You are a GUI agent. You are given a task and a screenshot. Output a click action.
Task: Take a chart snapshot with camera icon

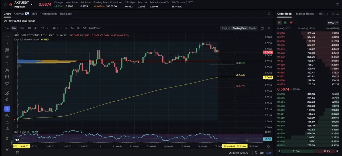tap(84, 28)
